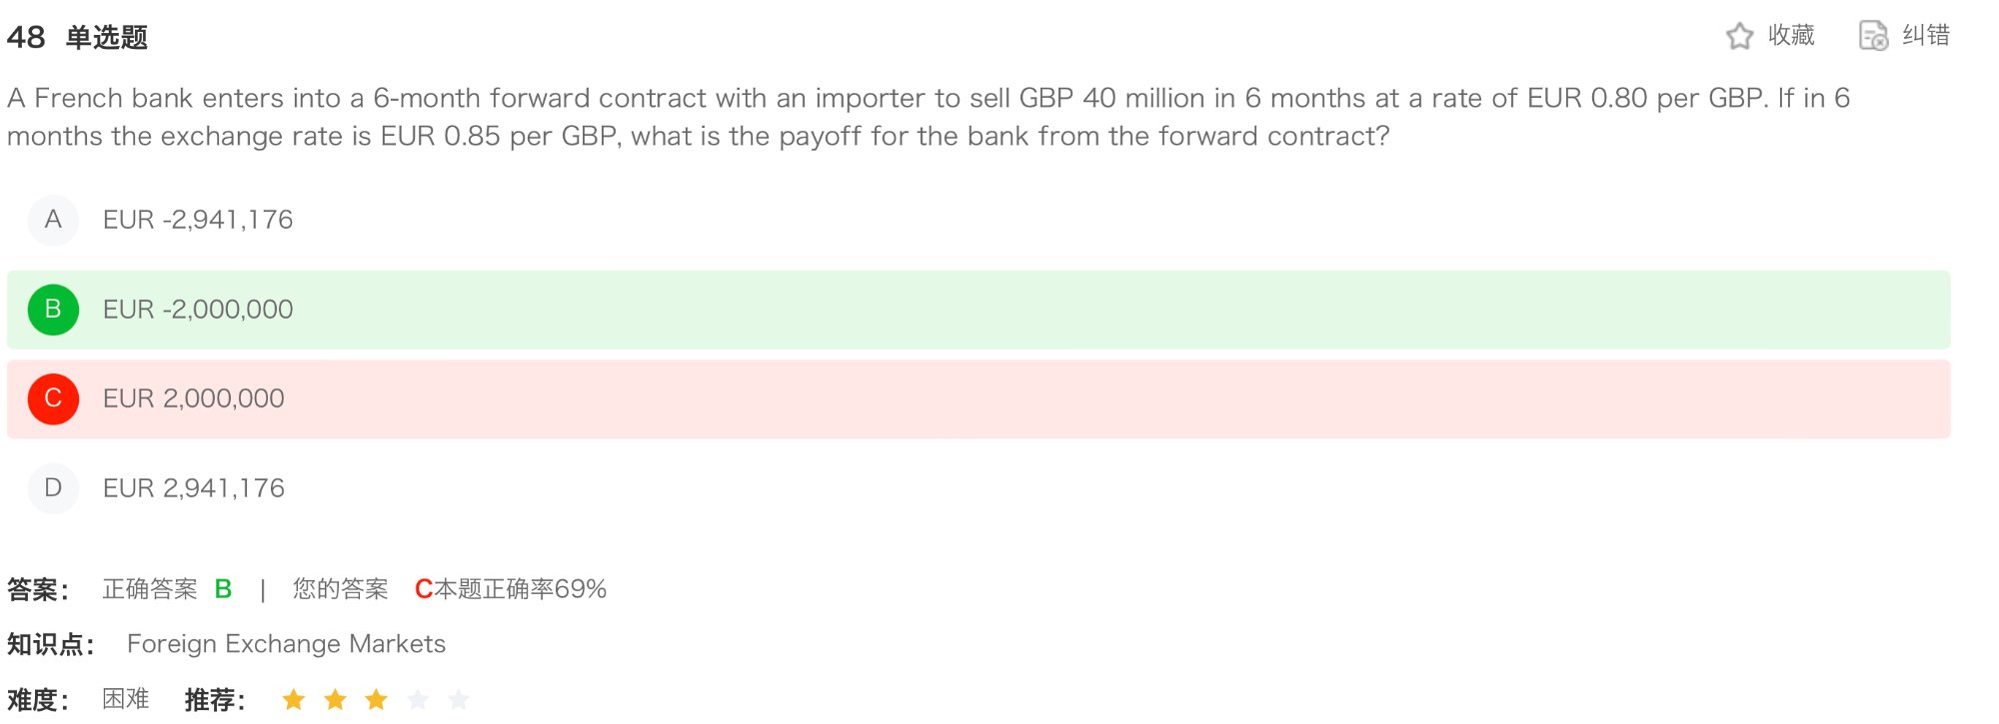Click the fourth gray recommendation star
1999x724 pixels.
(418, 699)
